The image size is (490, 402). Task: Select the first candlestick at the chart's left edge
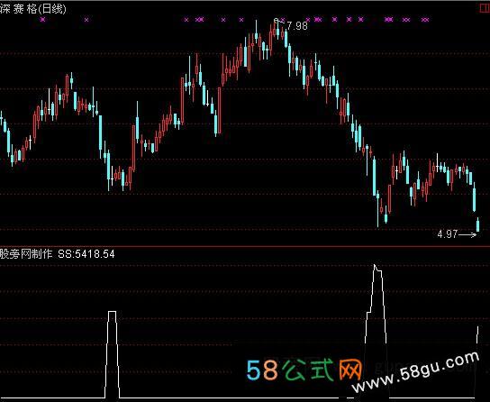1,118
